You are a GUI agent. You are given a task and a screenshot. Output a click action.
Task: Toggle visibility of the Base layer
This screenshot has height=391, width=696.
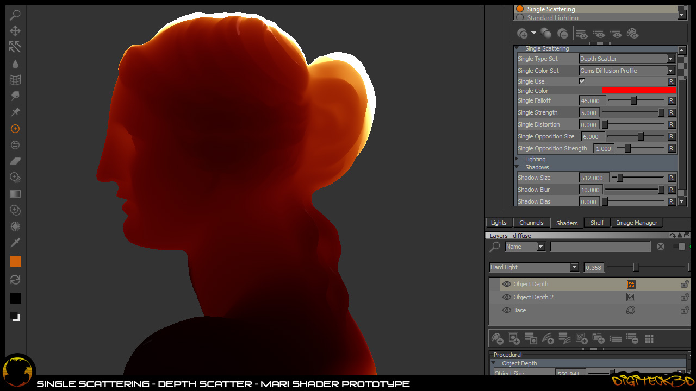click(507, 310)
